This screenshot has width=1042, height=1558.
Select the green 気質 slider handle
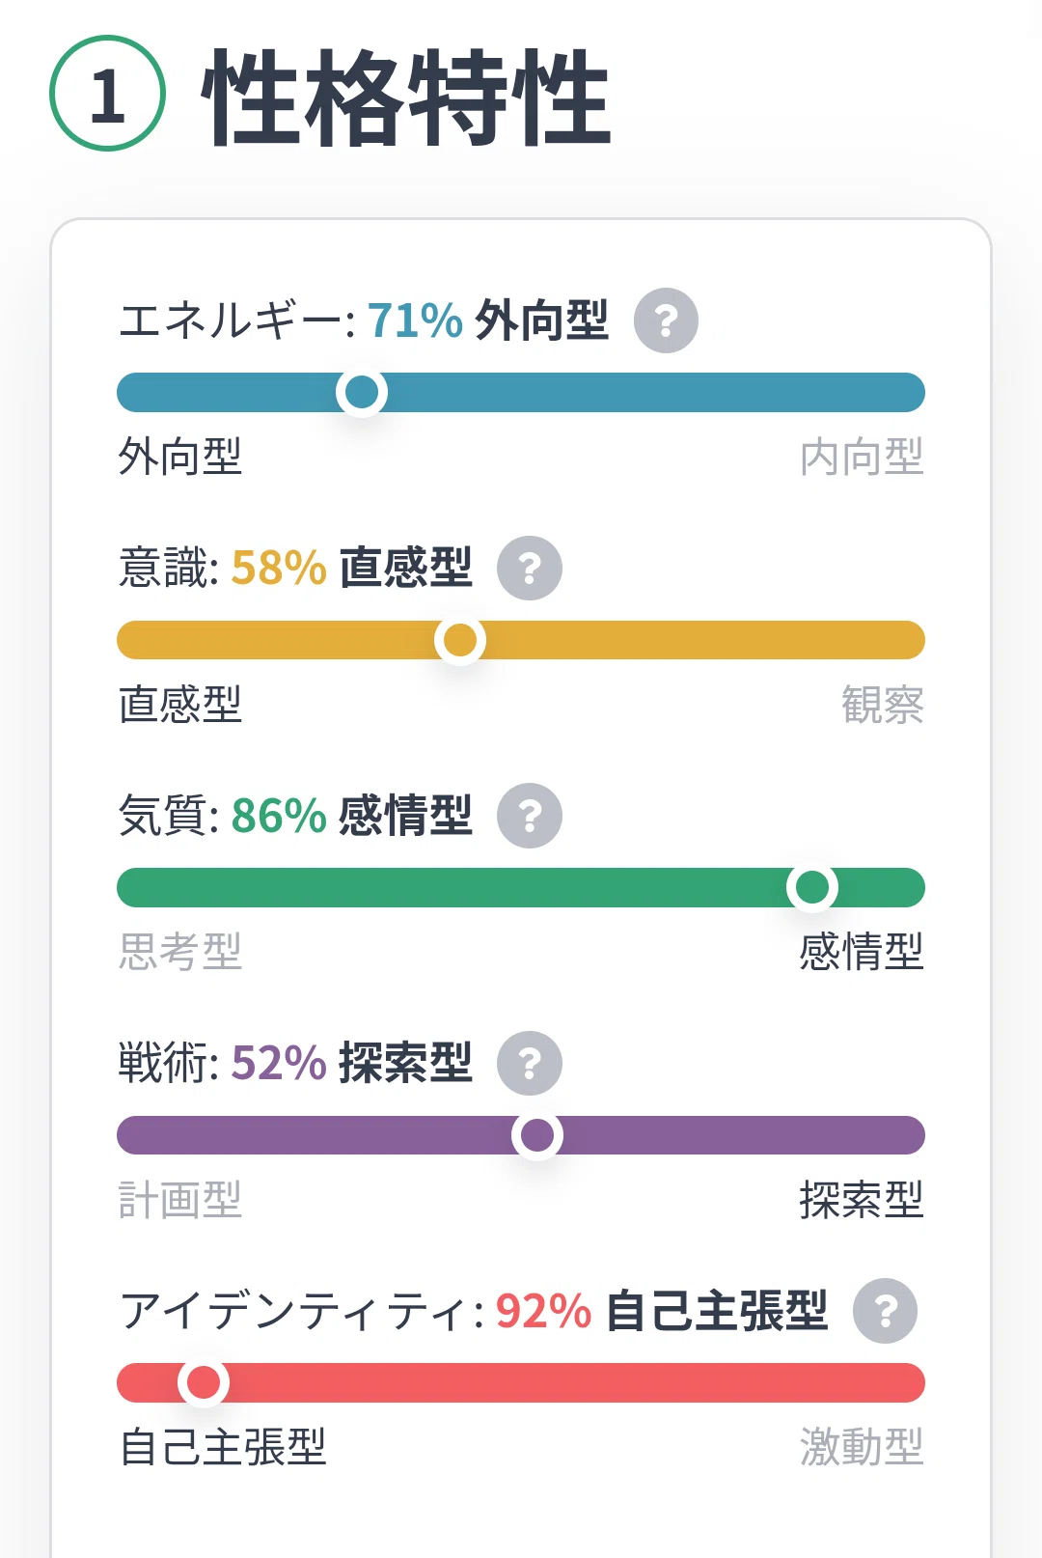coord(812,887)
